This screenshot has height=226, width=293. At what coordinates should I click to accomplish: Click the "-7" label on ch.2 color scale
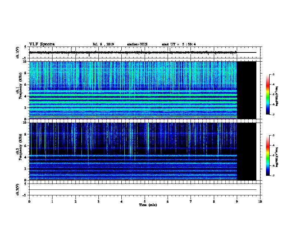coord(273,175)
